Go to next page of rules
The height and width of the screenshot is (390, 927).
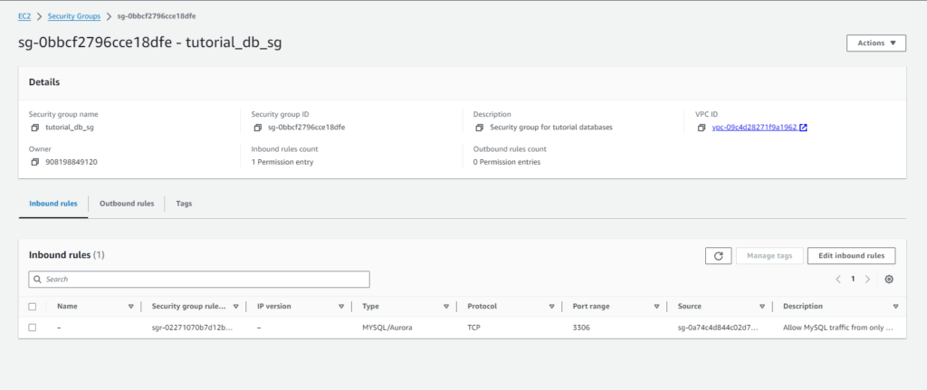[x=868, y=280]
